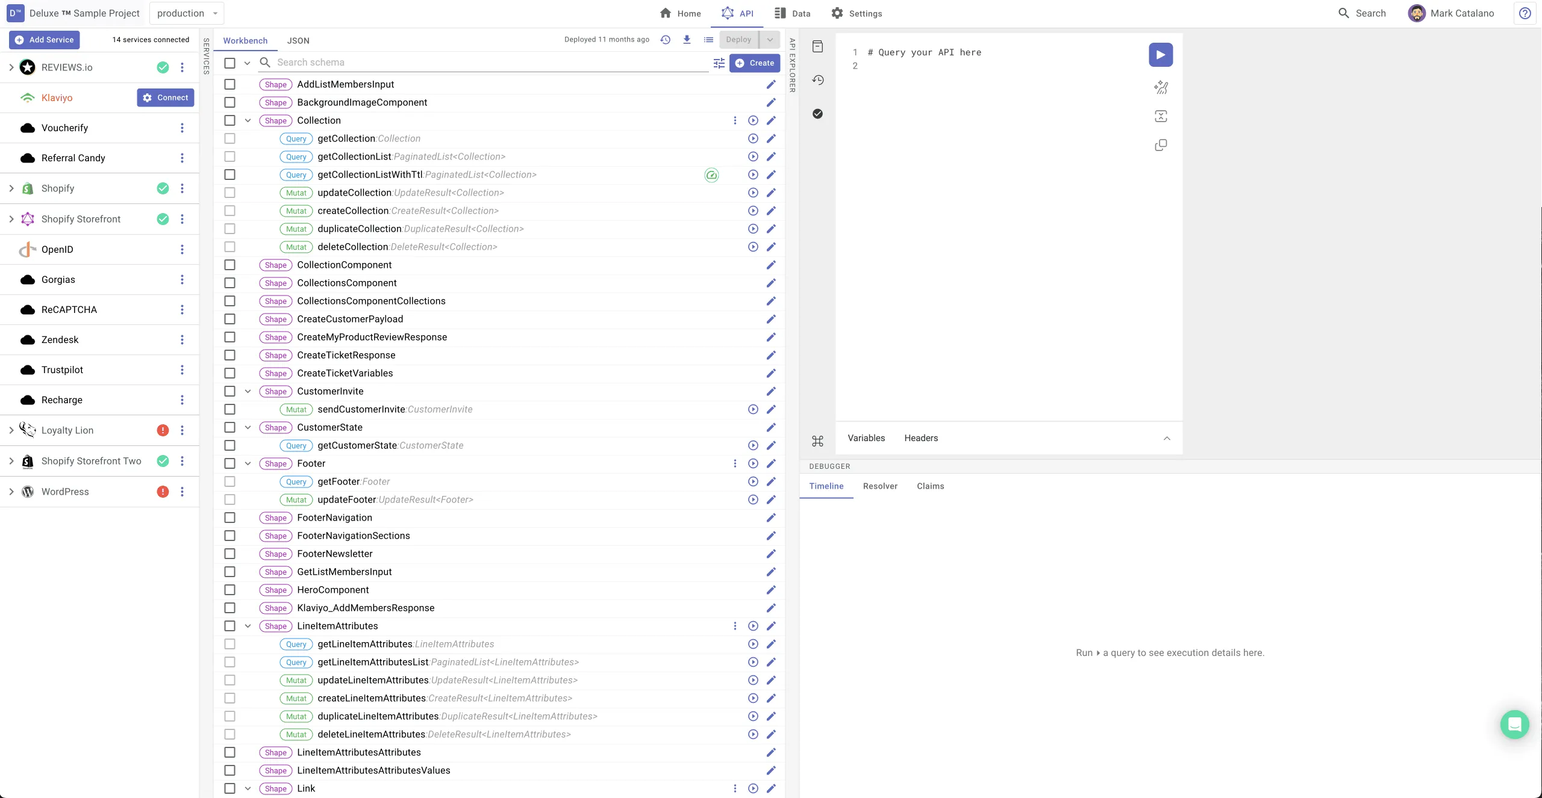Image resolution: width=1542 pixels, height=798 pixels.
Task: Copy the query with the copy icon
Action: [x=1161, y=145]
